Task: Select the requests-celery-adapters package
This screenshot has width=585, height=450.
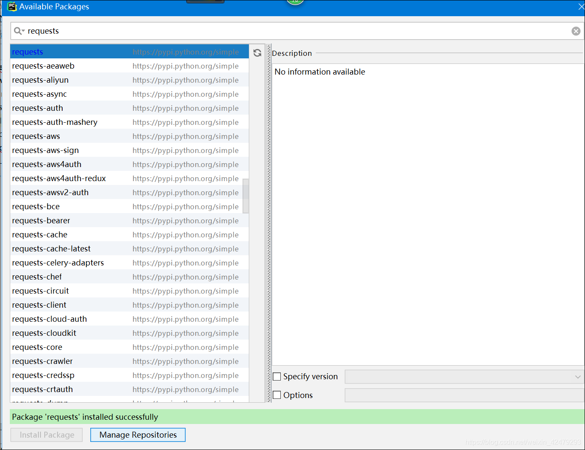Action: [130, 263]
